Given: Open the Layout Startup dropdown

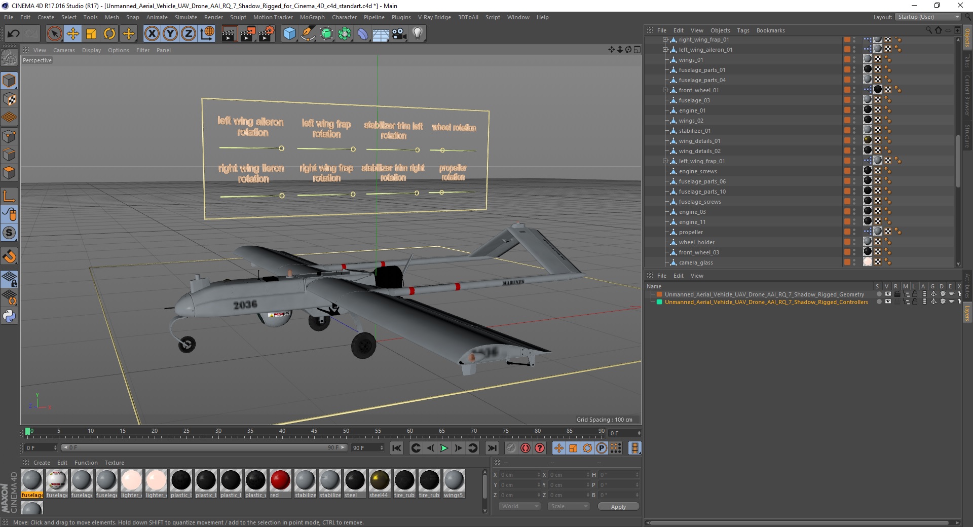Looking at the screenshot, I should (928, 17).
